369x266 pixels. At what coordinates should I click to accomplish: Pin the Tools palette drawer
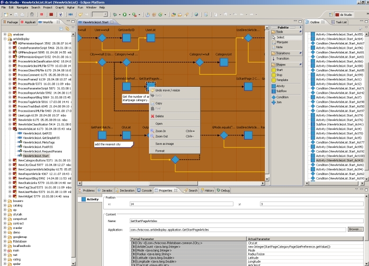(301, 32)
